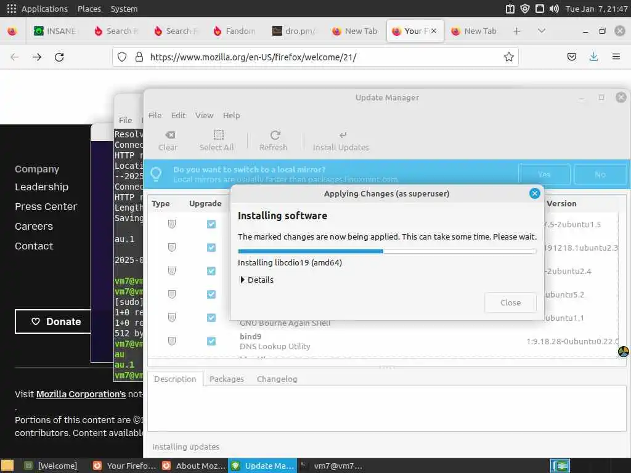
Task: Uncheck the third upgrade checkbox in list
Action: (211, 271)
